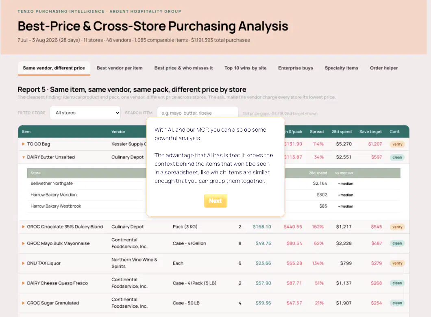This screenshot has height=317, width=431.
Task: Click the Kessler Supply vendor cell
Action: [129, 144]
